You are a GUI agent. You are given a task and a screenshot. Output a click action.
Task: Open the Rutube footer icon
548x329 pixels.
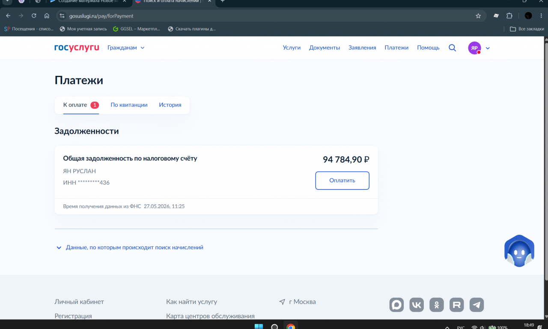pyautogui.click(x=457, y=305)
